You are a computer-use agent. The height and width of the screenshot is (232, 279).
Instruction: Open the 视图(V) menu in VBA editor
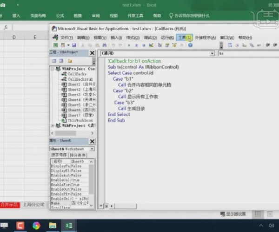(x=100, y=38)
